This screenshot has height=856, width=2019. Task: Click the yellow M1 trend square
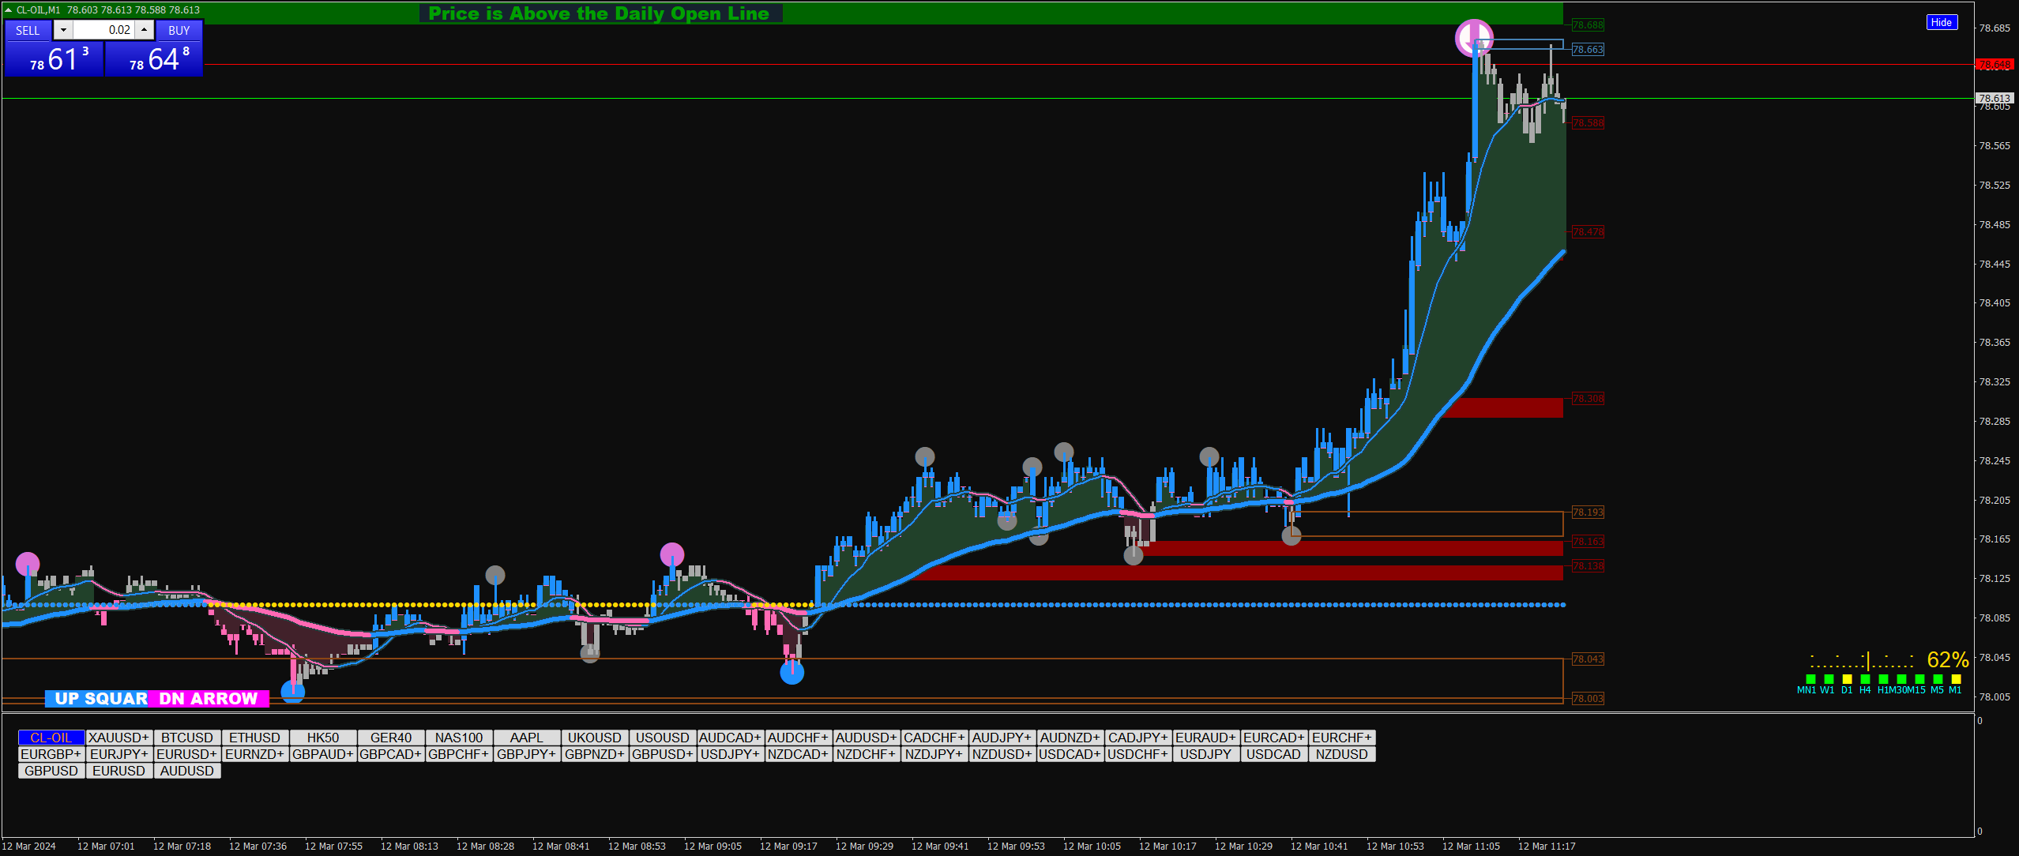pos(1956,679)
